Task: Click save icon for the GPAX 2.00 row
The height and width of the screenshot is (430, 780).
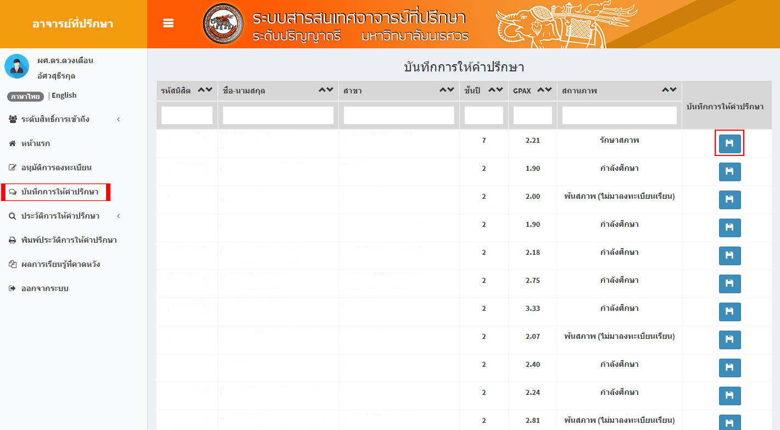Action: pos(729,200)
